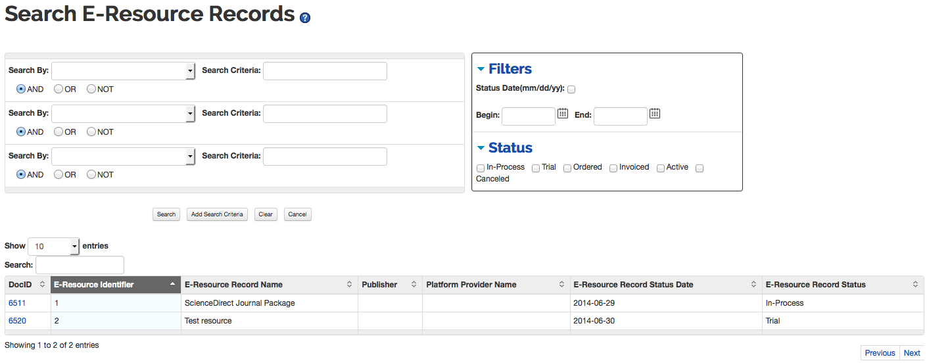Enable the Status Date checkbox

coord(571,89)
